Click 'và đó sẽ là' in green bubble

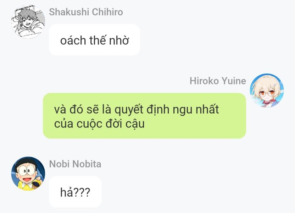83,109
